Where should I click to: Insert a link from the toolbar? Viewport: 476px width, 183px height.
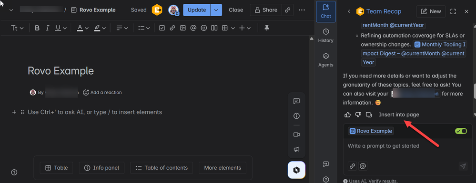click(172, 28)
